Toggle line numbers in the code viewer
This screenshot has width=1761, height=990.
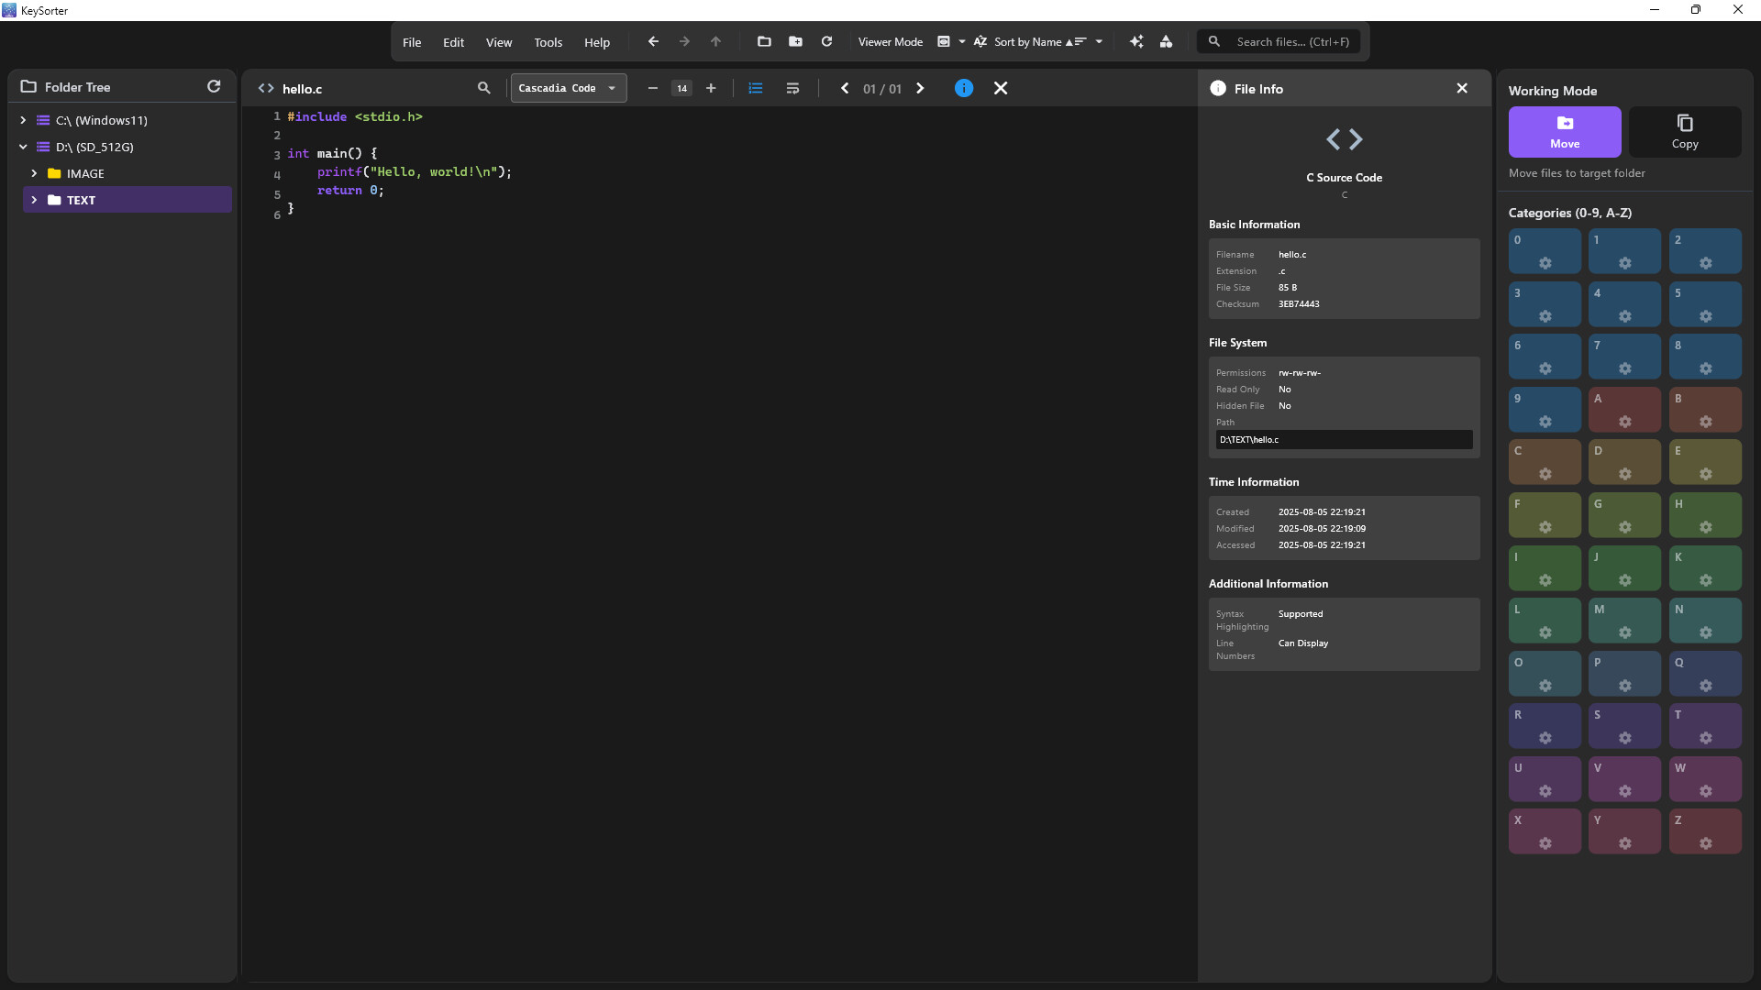click(755, 88)
